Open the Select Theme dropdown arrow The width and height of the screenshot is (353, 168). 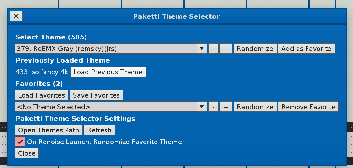click(202, 49)
